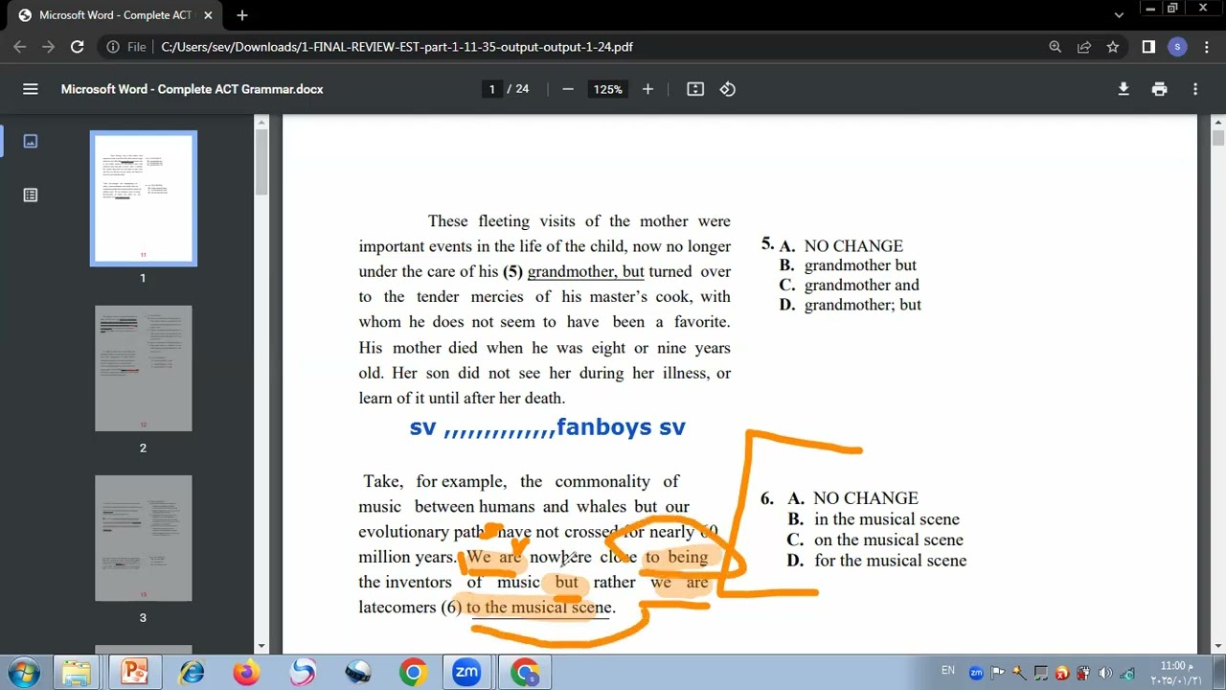Zoom in the PDF with plus button
The width and height of the screenshot is (1226, 690).
pyautogui.click(x=647, y=89)
